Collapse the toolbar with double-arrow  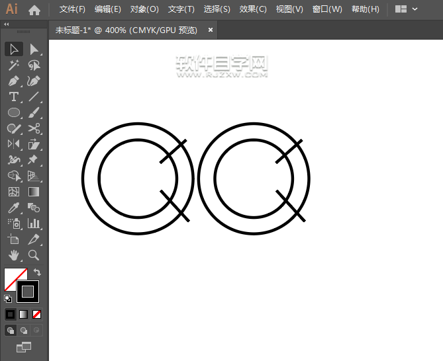click(x=6, y=24)
